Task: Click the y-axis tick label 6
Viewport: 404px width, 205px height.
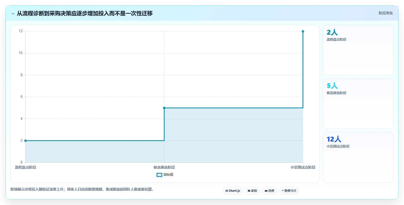Action: tap(21, 97)
